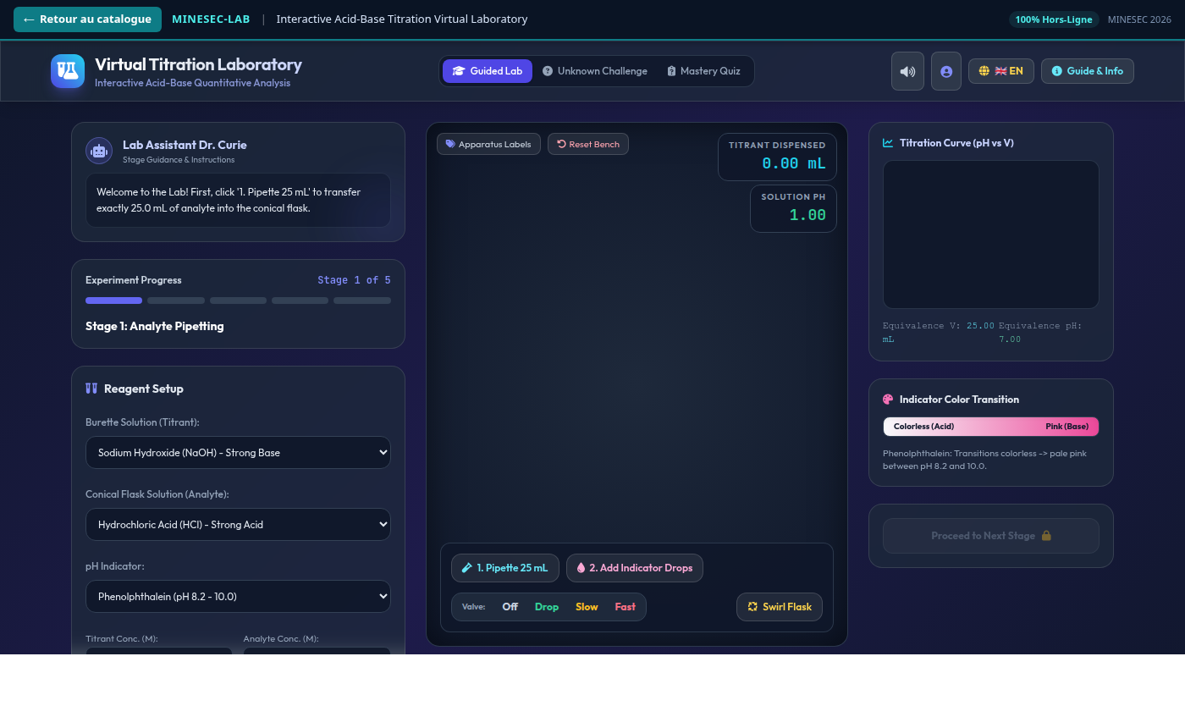Click the Equivalence pH 7.00 value
This screenshot has width=1185, height=728.
click(1010, 339)
